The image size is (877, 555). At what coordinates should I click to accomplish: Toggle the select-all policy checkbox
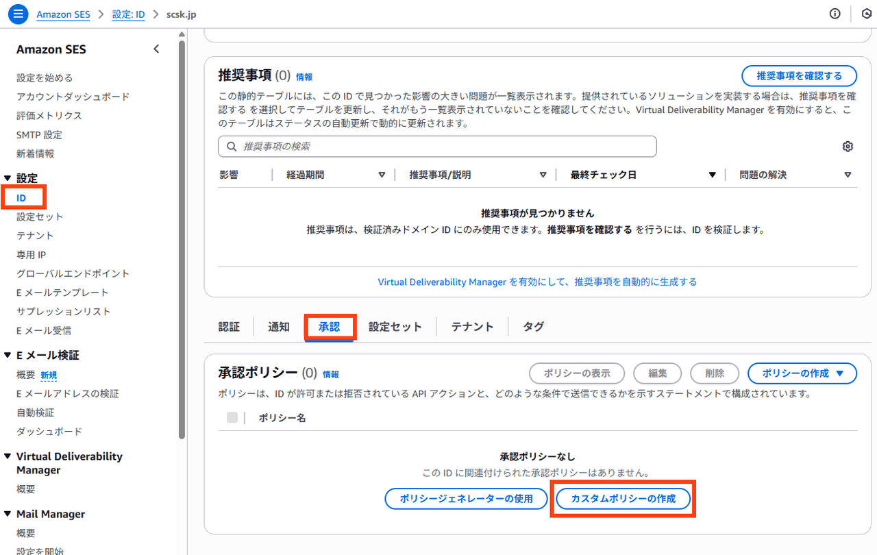click(232, 417)
